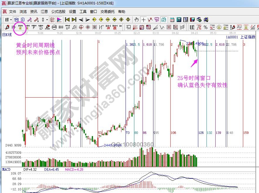Click the 上证指数 index name label

click(x=248, y=37)
